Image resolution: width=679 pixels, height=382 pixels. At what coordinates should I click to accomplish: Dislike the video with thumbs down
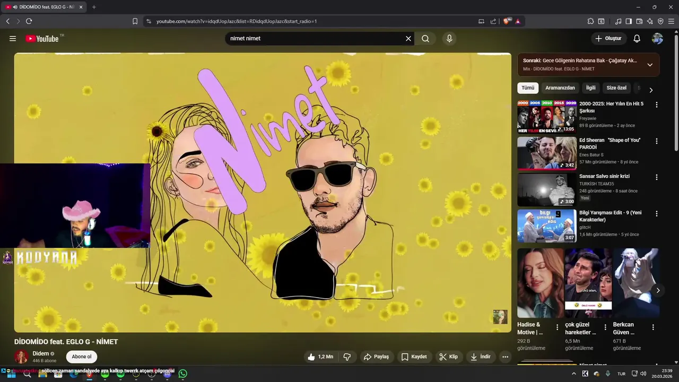[x=347, y=357]
